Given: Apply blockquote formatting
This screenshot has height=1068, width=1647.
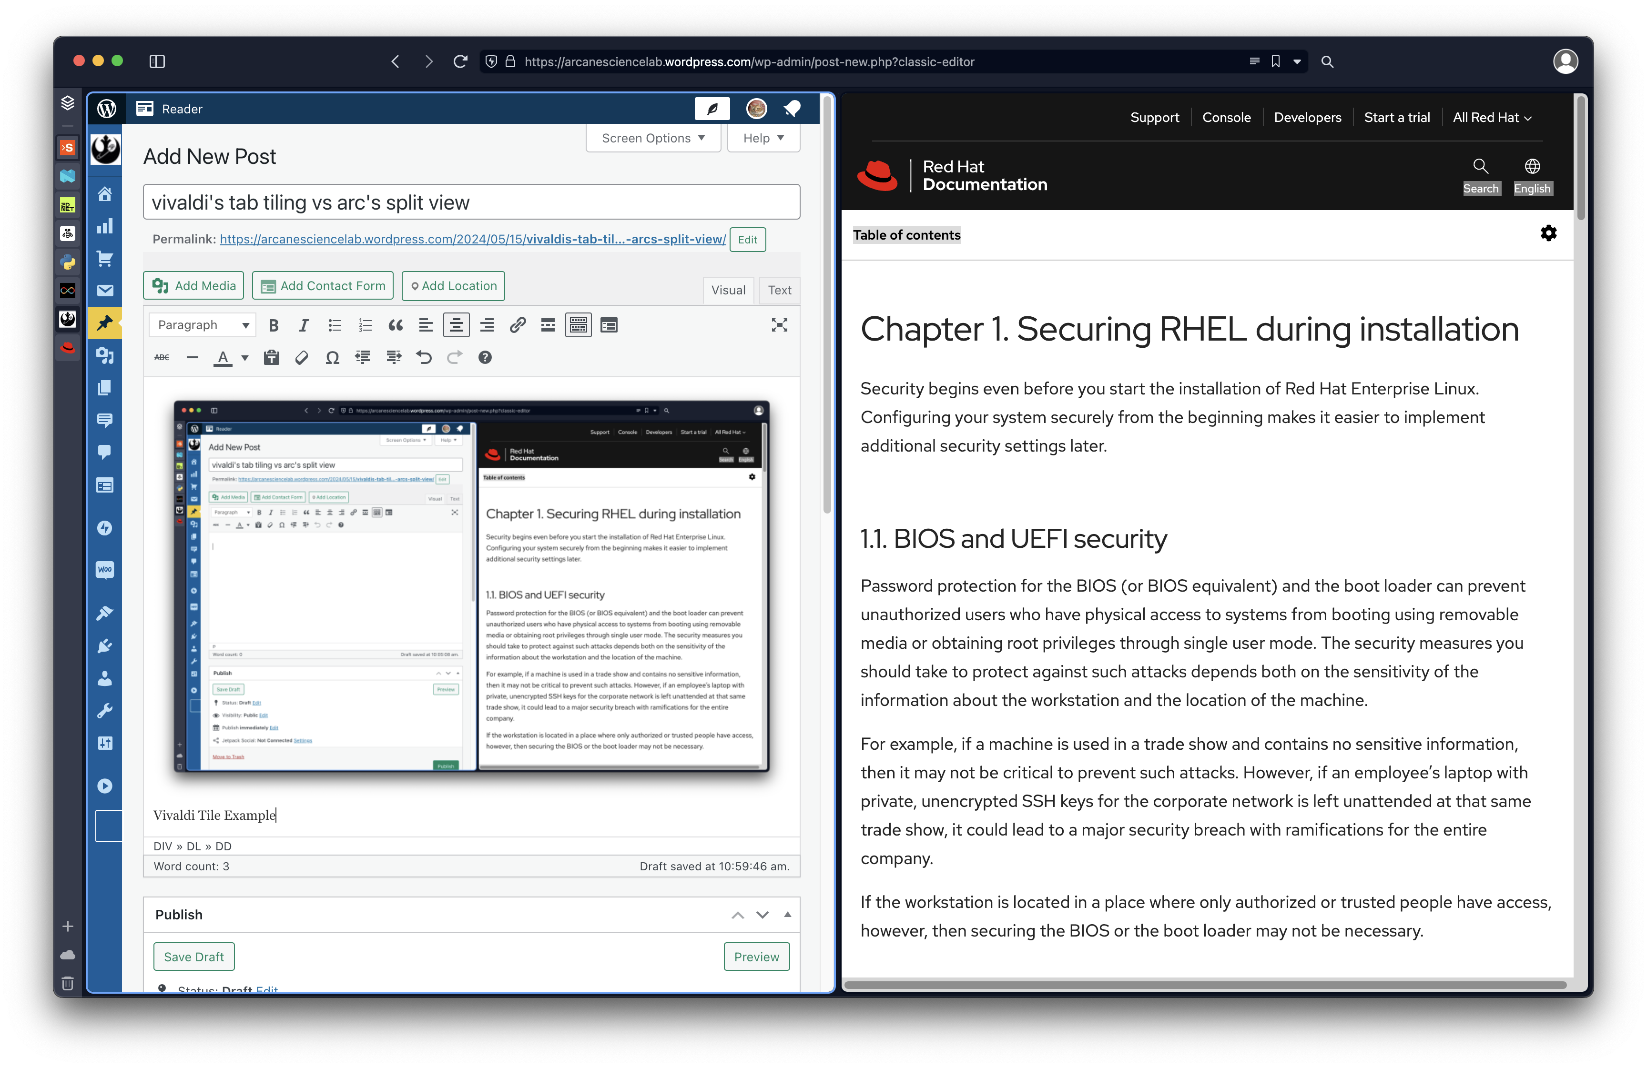Looking at the screenshot, I should coord(395,325).
